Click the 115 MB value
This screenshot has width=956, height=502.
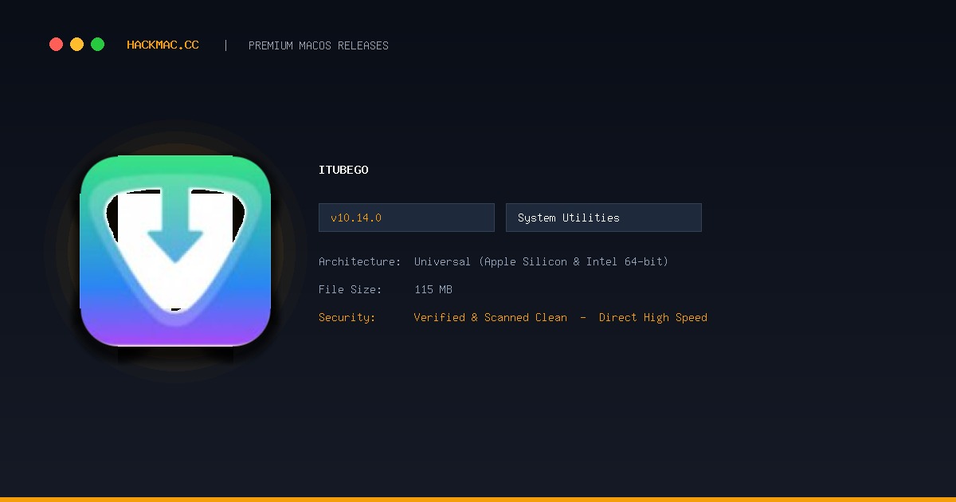(433, 289)
